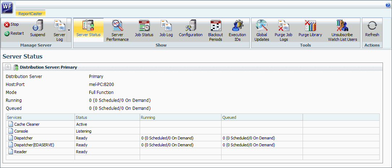Click the Console document icon
392x168 pixels.
point(10,131)
